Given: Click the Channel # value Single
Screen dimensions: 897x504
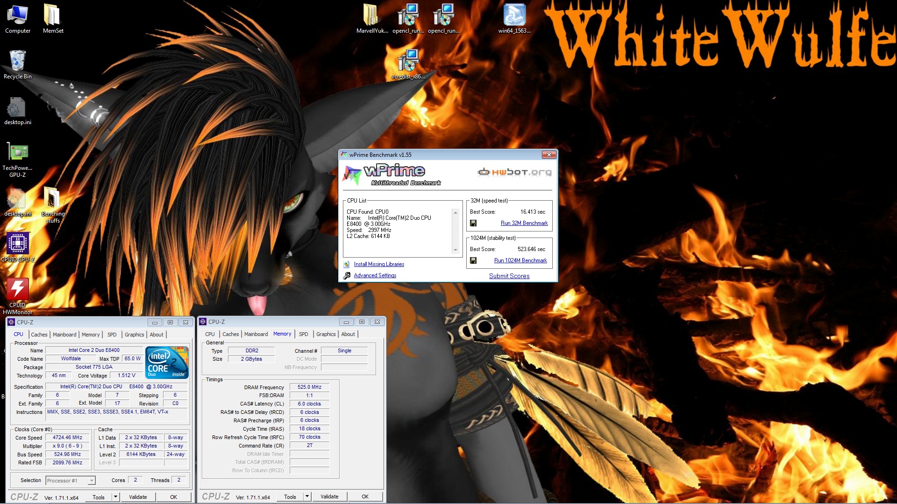Looking at the screenshot, I should [344, 350].
